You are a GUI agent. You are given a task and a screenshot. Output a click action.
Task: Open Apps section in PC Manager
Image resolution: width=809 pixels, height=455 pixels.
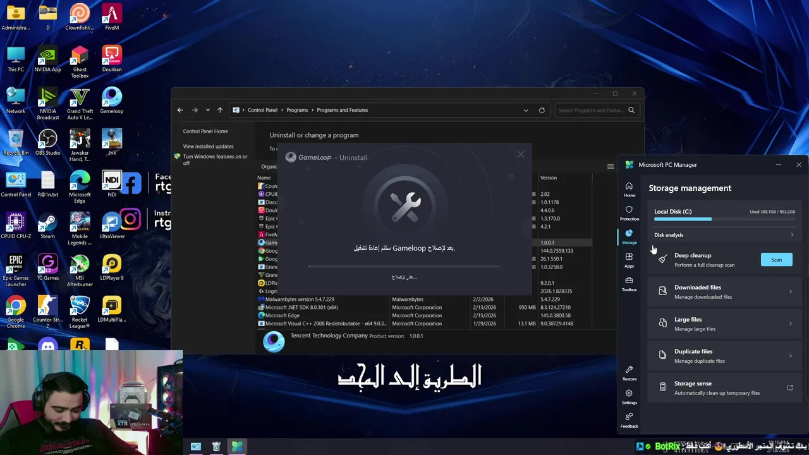629,260
